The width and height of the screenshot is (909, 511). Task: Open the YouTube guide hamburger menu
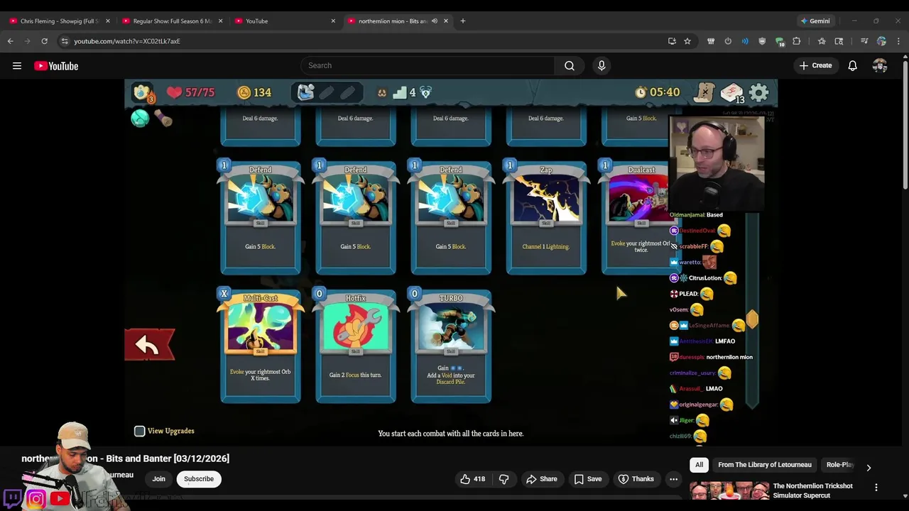(x=17, y=66)
